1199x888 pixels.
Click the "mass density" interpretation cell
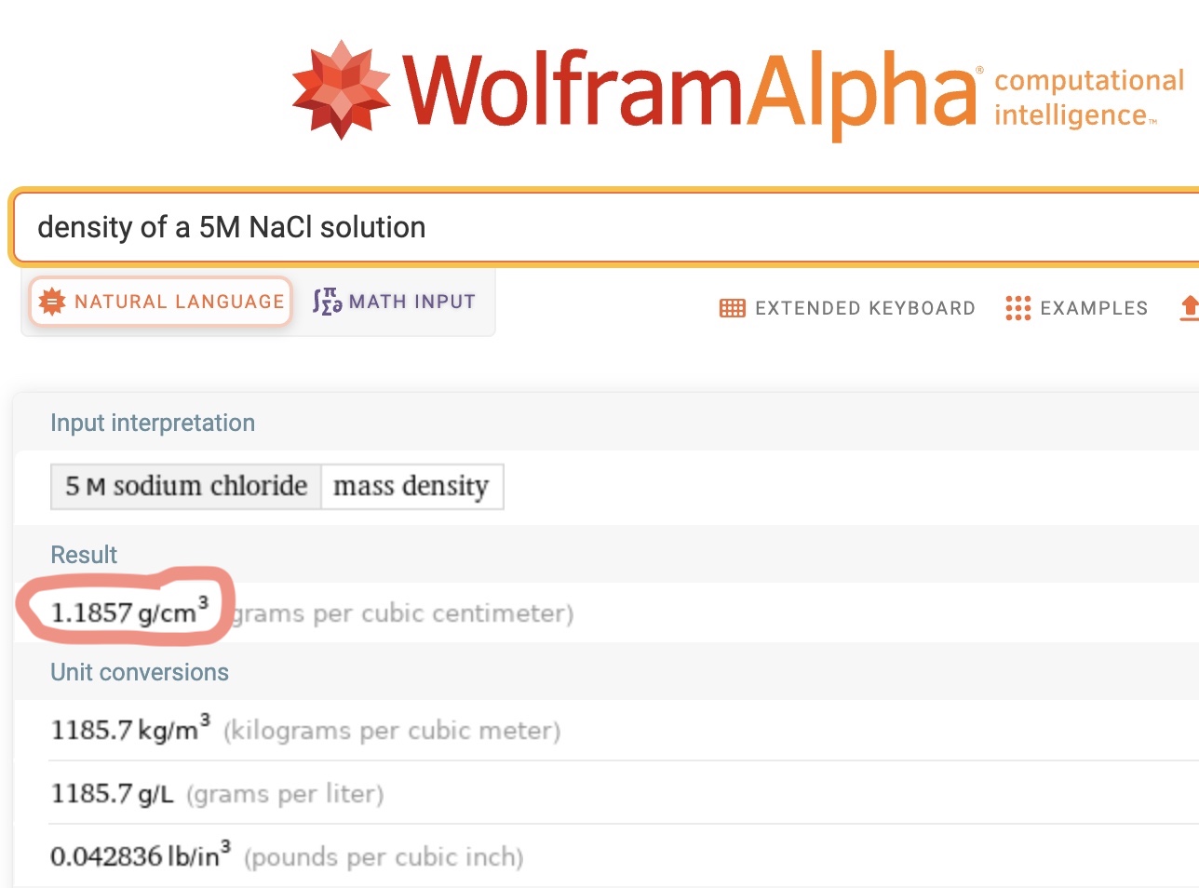click(x=411, y=487)
